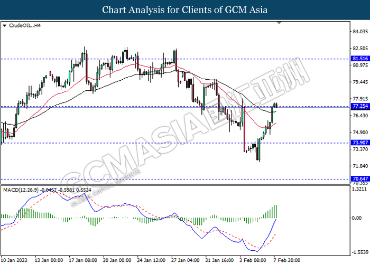The width and height of the screenshot is (370, 264).
Task: Click the Chart Analysis for Clients title
Action: pyautogui.click(x=185, y=10)
